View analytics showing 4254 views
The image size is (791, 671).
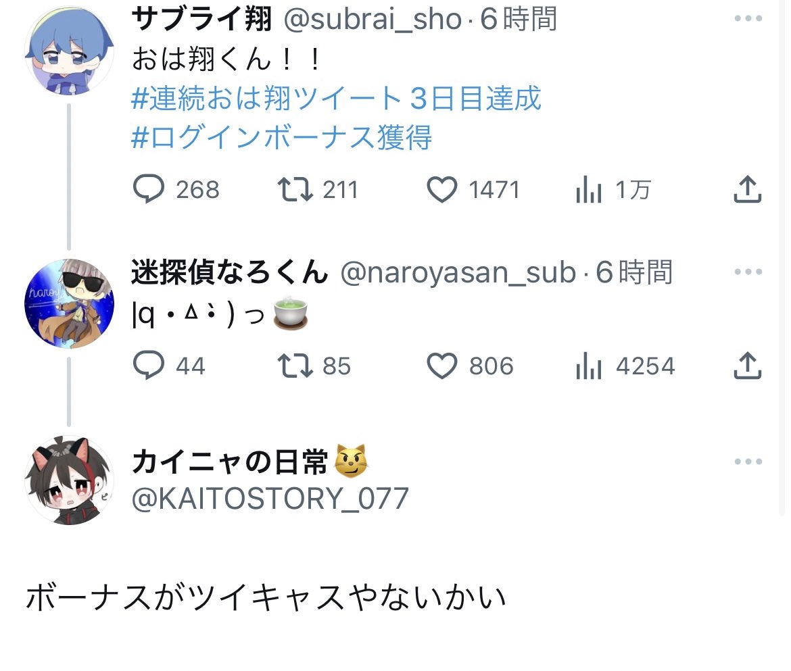pos(589,365)
